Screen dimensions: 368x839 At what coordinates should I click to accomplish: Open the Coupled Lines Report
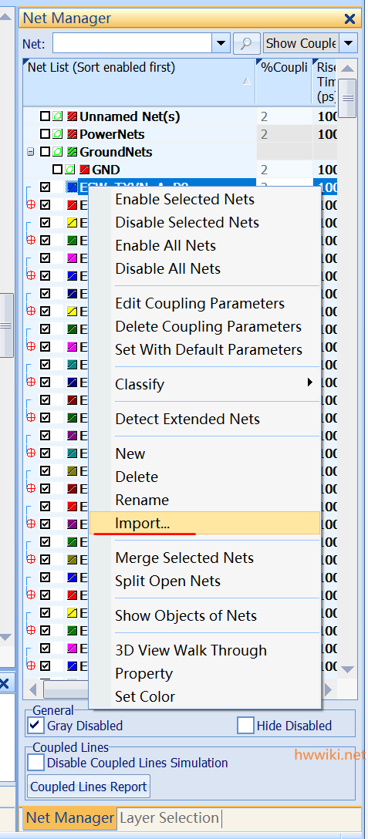click(x=89, y=787)
